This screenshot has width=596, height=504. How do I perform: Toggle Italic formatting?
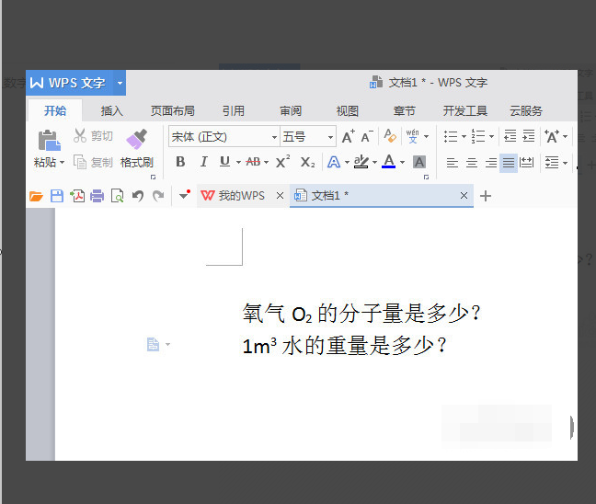(204, 162)
